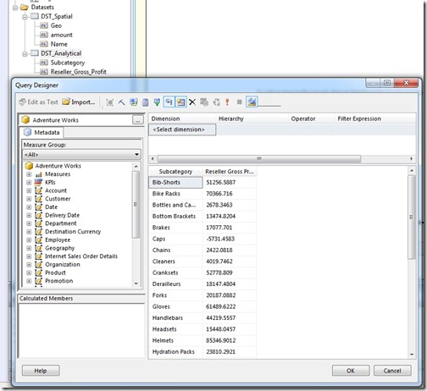Image resolution: width=427 pixels, height=391 pixels.
Task: Select Internet Sales Order Details dimension
Action: [x=81, y=256]
